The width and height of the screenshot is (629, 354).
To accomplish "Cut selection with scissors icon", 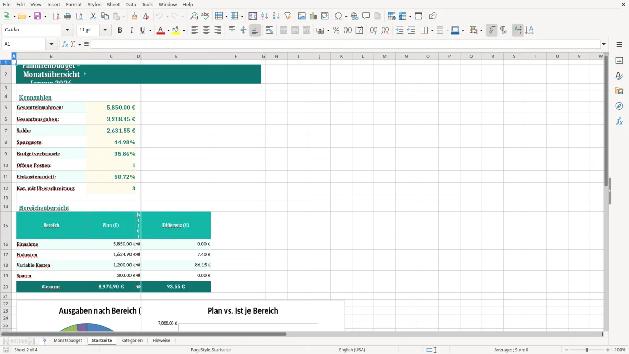I will 93,16.
